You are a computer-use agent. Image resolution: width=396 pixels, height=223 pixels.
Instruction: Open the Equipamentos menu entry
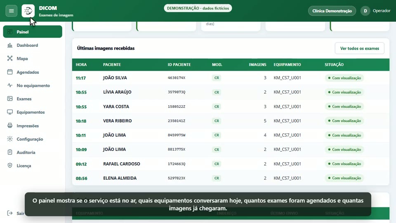(x=33, y=112)
